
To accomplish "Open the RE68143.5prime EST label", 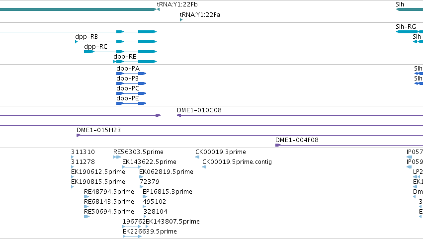I will click(x=109, y=202).
